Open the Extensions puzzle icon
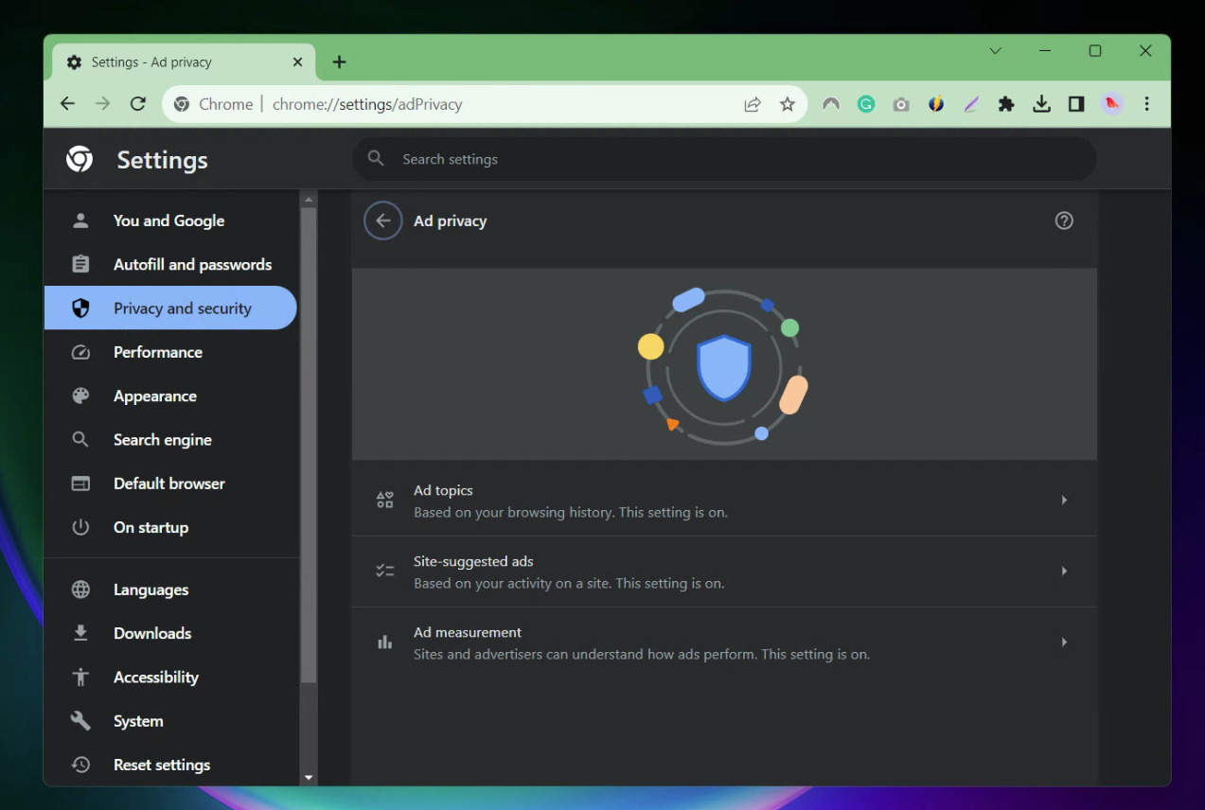Image resolution: width=1205 pixels, height=810 pixels. [1006, 104]
